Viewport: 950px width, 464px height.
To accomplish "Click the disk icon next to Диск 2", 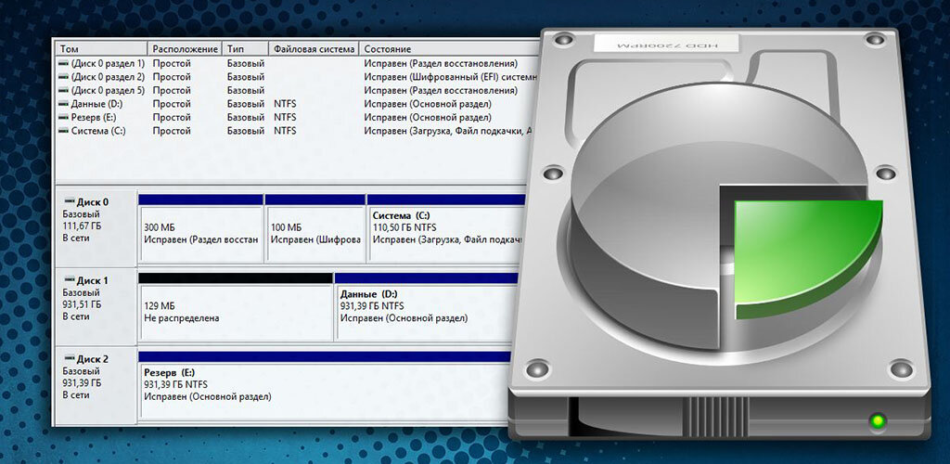I will click(x=69, y=358).
